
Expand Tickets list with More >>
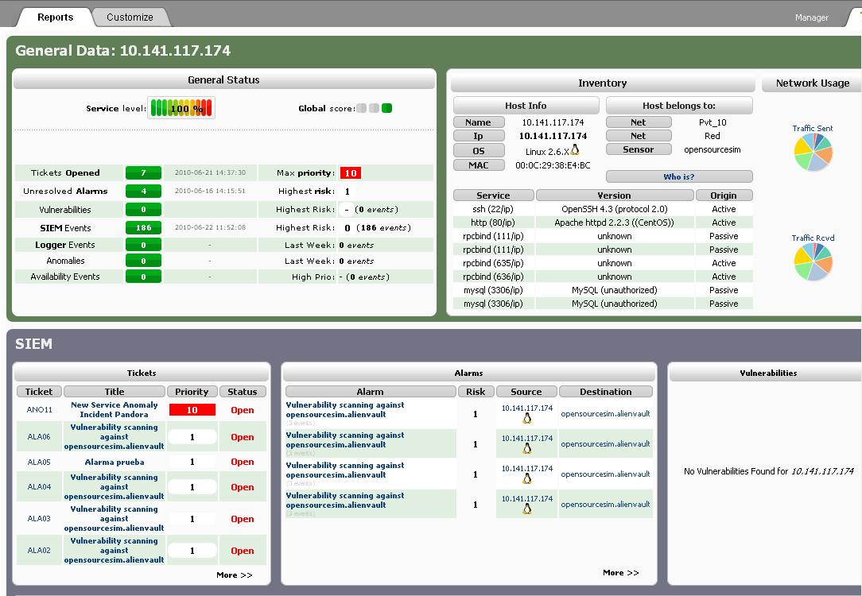click(x=234, y=575)
